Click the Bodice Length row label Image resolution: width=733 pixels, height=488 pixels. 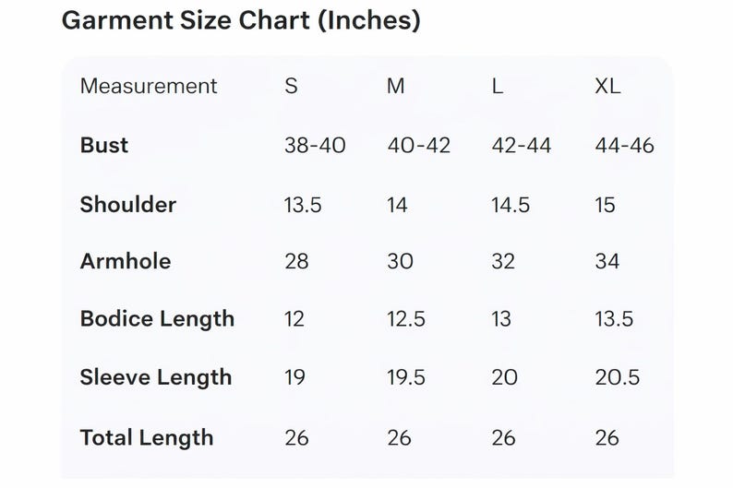(x=157, y=319)
